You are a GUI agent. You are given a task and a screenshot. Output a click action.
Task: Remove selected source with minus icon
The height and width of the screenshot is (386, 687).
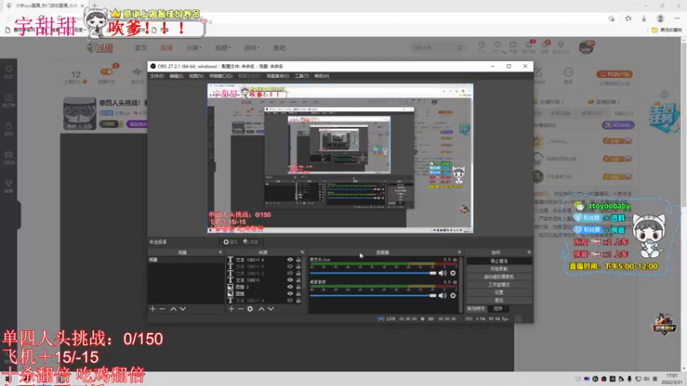[240, 309]
